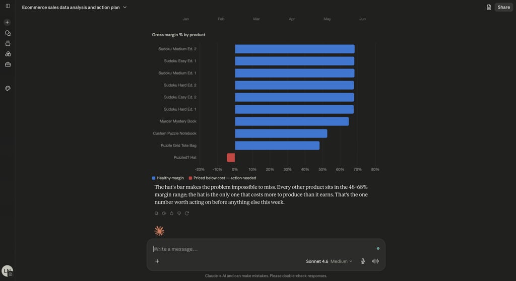Start dictation with microphone icon

tap(363, 261)
